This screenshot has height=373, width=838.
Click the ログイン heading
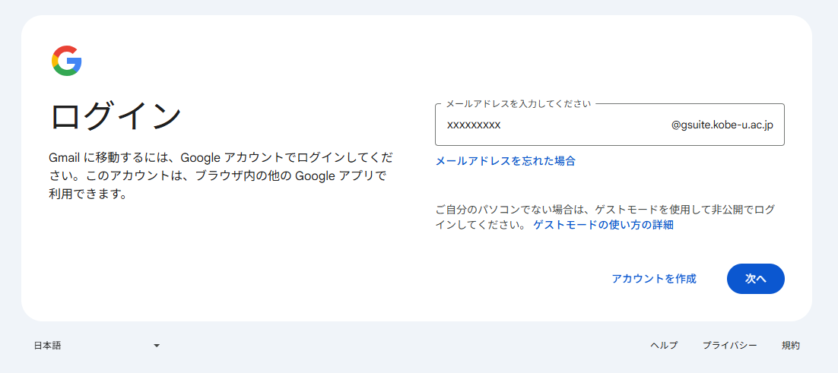pyautogui.click(x=116, y=117)
